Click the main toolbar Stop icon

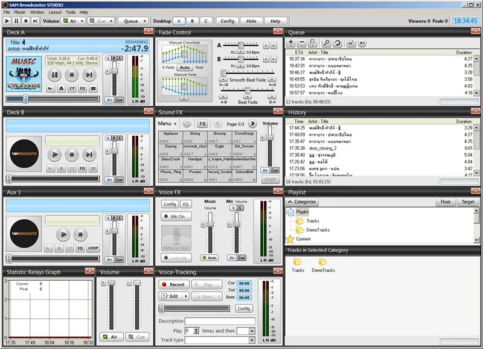(26, 21)
